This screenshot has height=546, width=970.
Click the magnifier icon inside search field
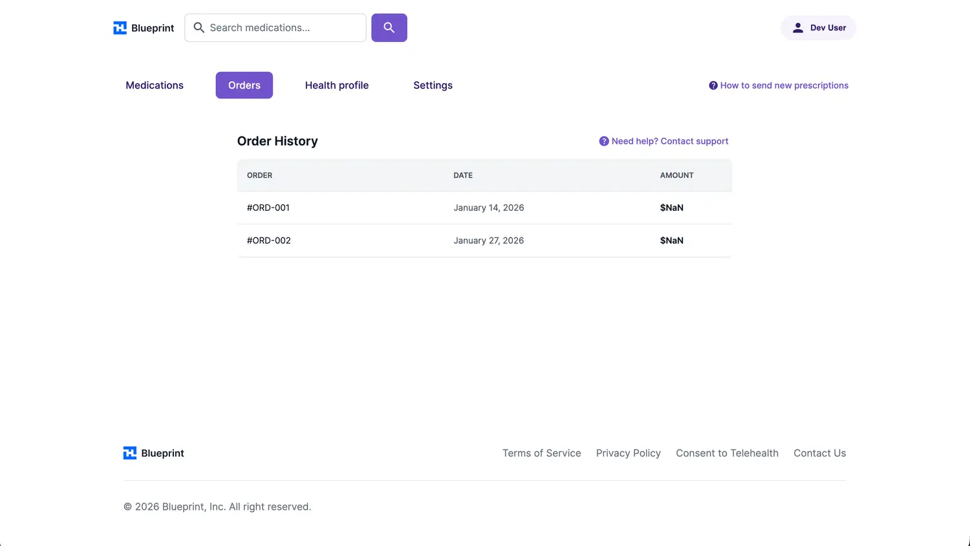tap(199, 28)
